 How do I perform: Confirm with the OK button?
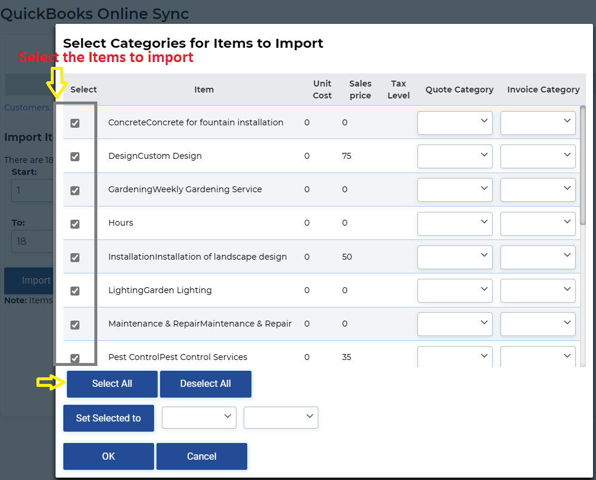(x=109, y=456)
